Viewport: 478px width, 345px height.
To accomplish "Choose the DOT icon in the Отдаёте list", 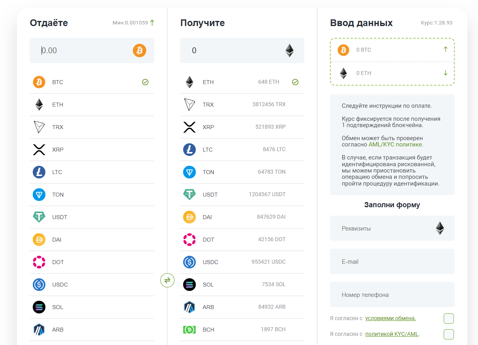I will click(x=39, y=262).
